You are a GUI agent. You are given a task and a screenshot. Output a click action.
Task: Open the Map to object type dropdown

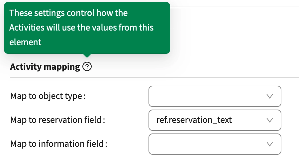pos(215,96)
